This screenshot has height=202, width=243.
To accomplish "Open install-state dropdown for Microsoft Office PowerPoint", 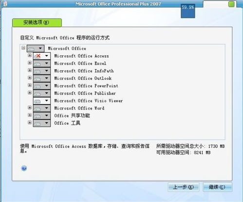I will coord(42,86).
